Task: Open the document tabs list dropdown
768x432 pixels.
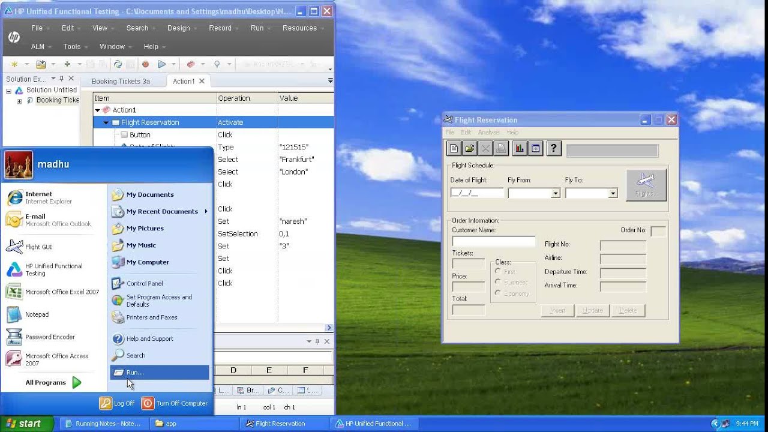Action: (x=330, y=80)
